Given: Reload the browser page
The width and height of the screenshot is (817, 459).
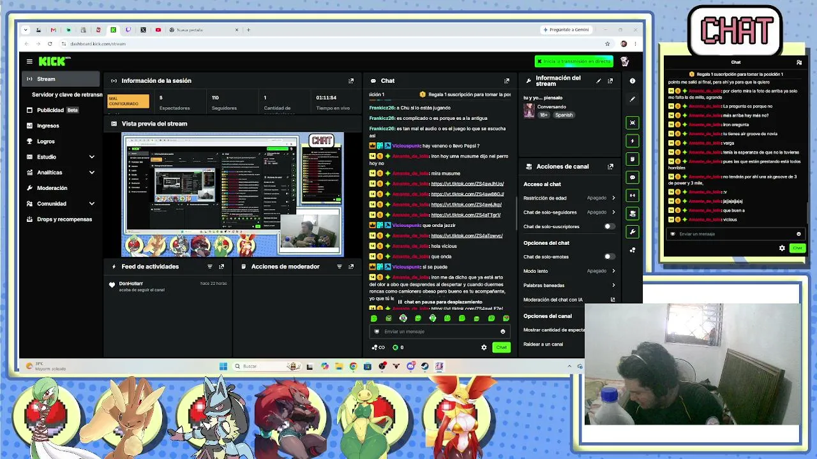Looking at the screenshot, I should pos(50,44).
